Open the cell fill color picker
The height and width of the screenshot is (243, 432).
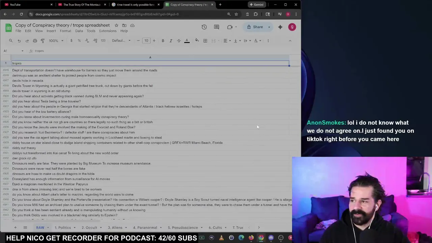(x=197, y=40)
